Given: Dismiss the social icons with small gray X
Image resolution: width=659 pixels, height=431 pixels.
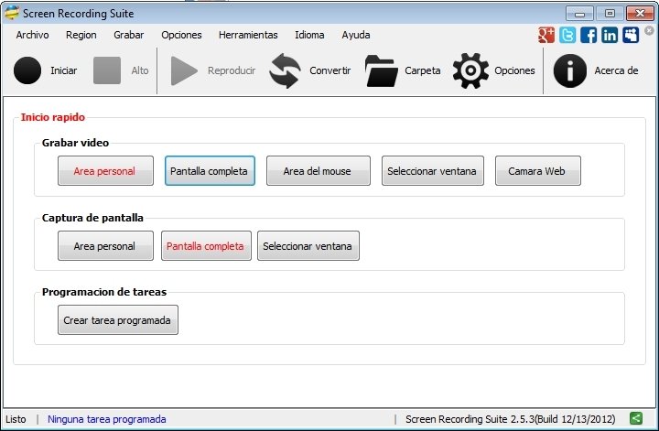Looking at the screenshot, I should pos(649,30).
